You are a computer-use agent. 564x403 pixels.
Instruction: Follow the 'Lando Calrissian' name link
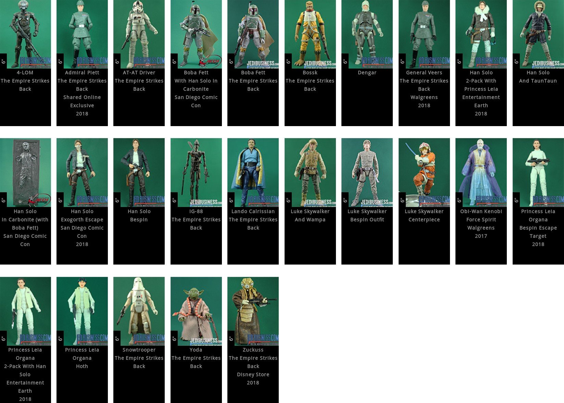coord(253,211)
